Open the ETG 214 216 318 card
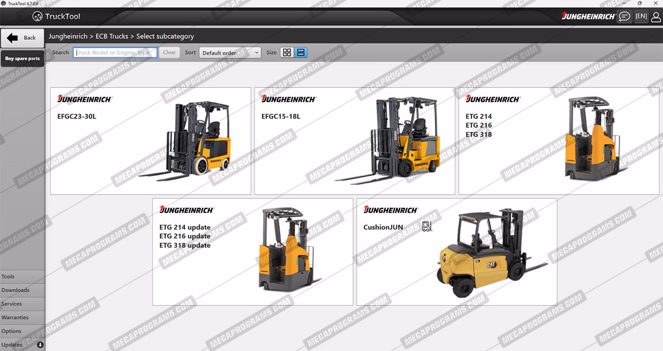Screen dimensions: 663x351 (559, 141)
